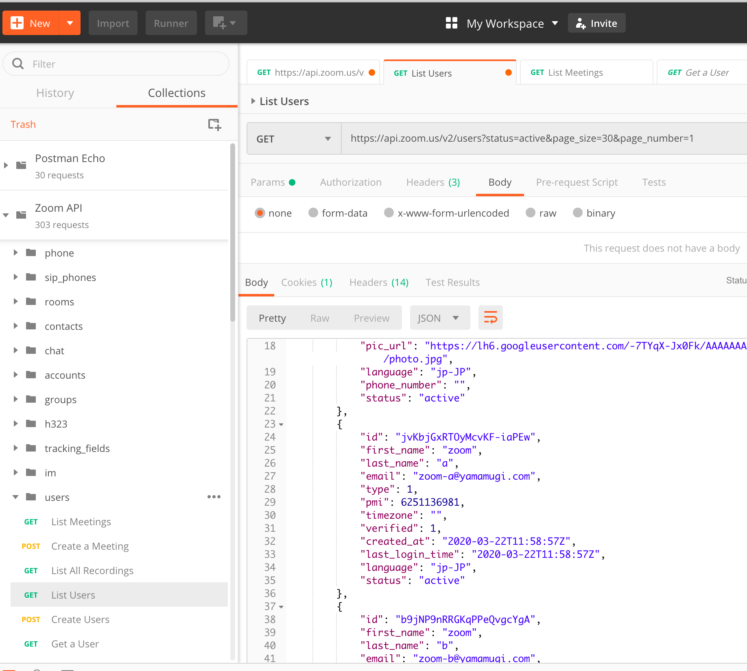This screenshot has width=747, height=671.
Task: Open Get a User request in sidebar
Action: click(x=119, y=644)
